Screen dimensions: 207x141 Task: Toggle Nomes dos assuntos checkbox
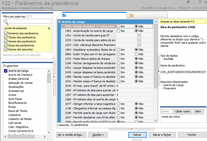6,49
